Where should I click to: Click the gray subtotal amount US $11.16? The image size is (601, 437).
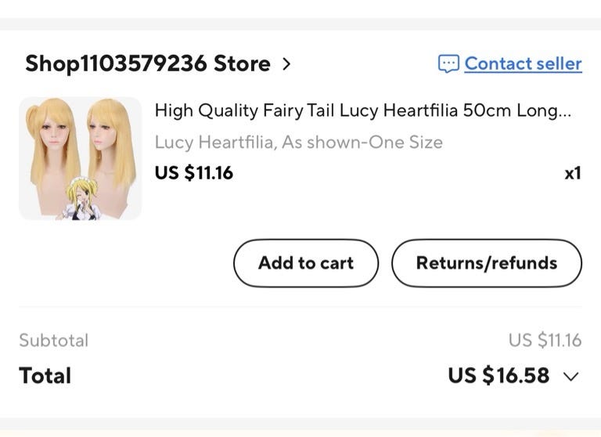545,340
